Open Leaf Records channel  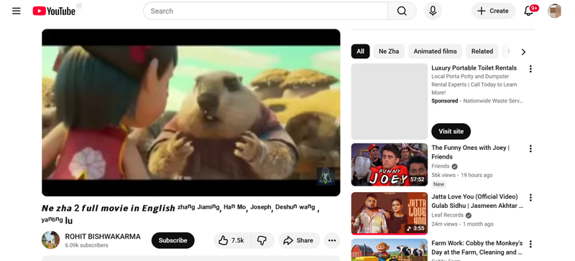(x=447, y=215)
